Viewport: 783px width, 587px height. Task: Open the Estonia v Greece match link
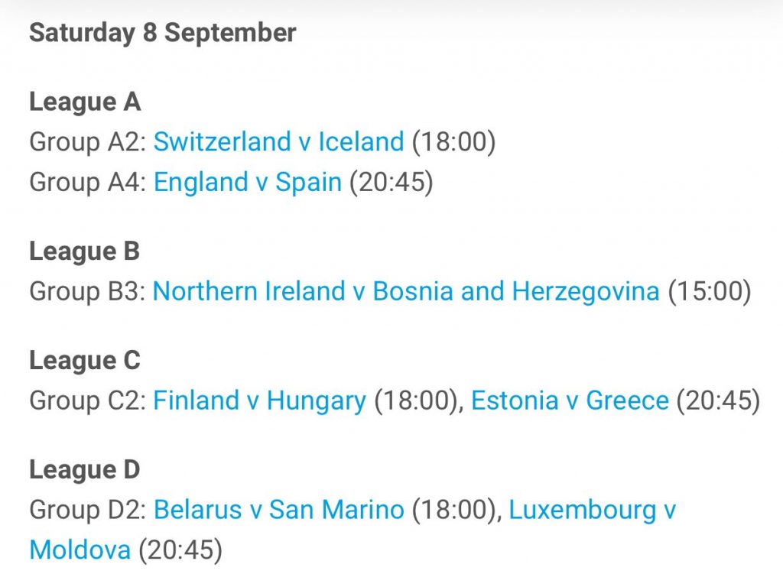click(x=570, y=401)
